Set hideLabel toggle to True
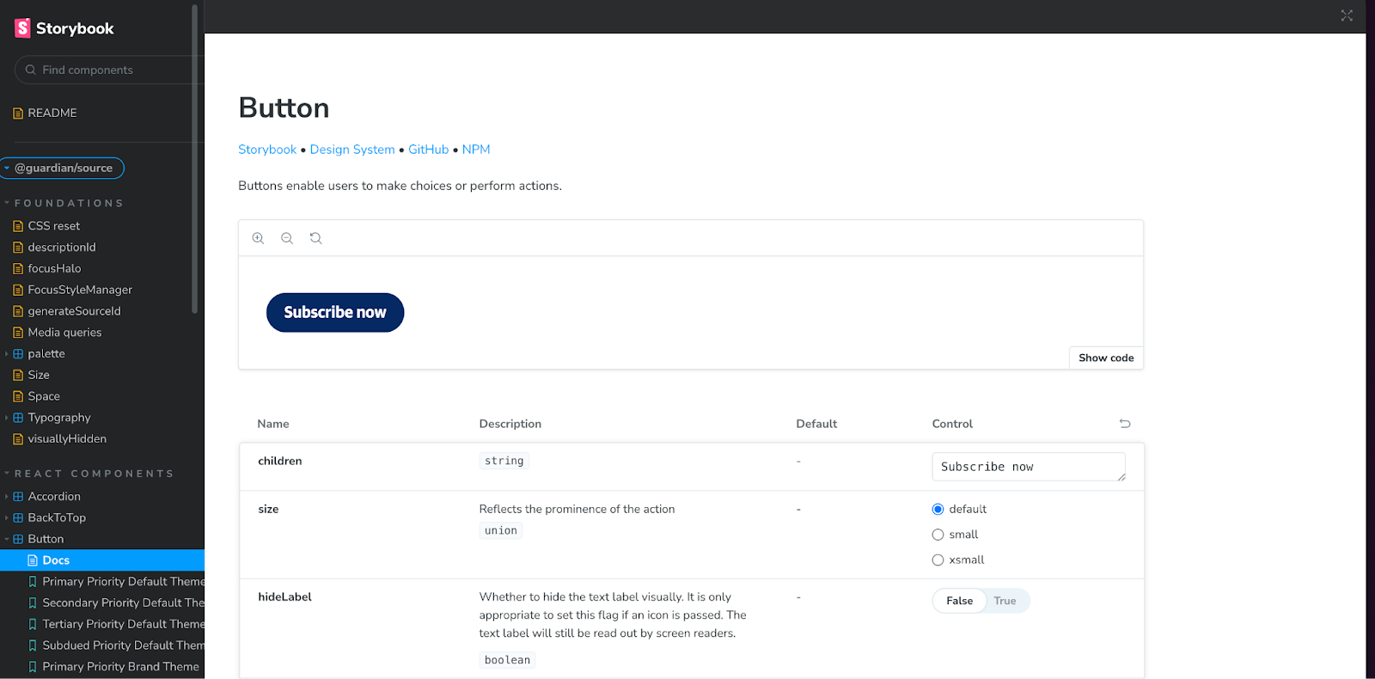 [x=1005, y=601]
